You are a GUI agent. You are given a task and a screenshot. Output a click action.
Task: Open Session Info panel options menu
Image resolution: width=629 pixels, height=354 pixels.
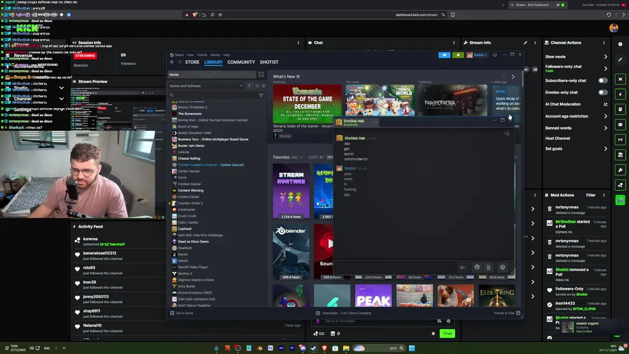298,43
